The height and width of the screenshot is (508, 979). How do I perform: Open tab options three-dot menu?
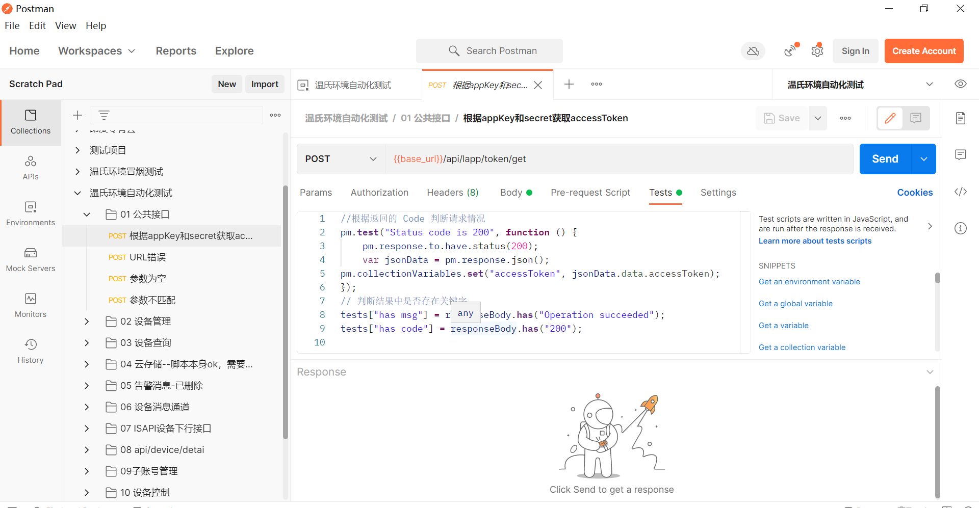tap(597, 84)
